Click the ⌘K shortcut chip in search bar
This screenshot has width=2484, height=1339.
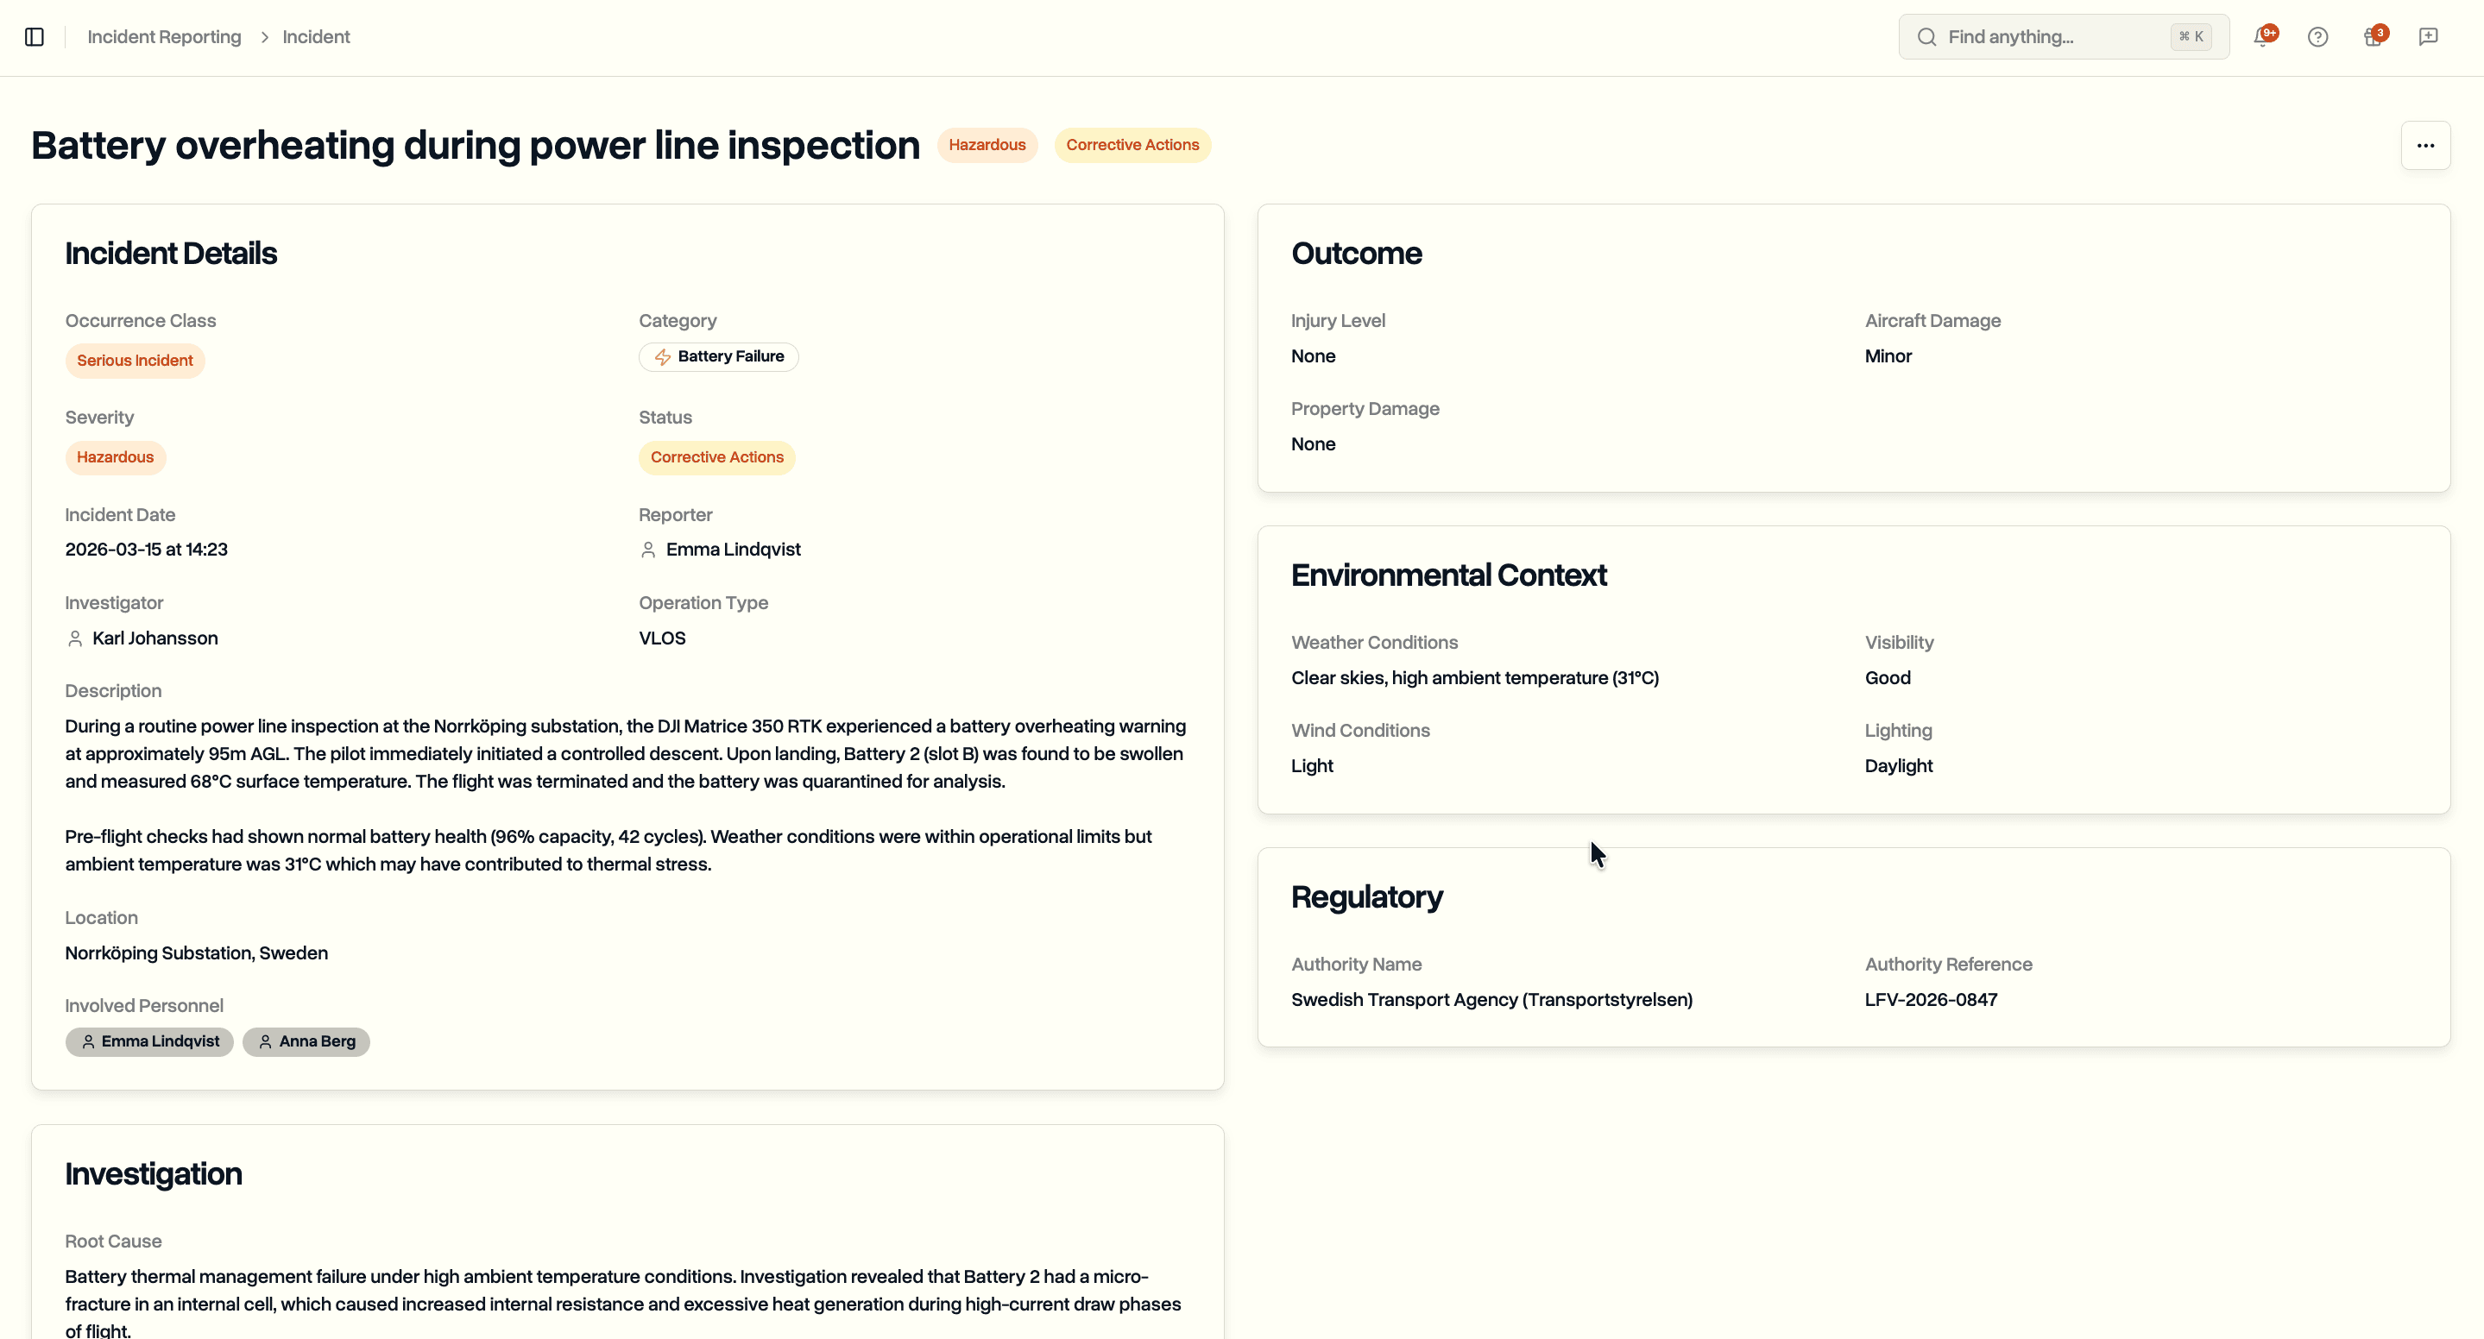[x=2190, y=36]
